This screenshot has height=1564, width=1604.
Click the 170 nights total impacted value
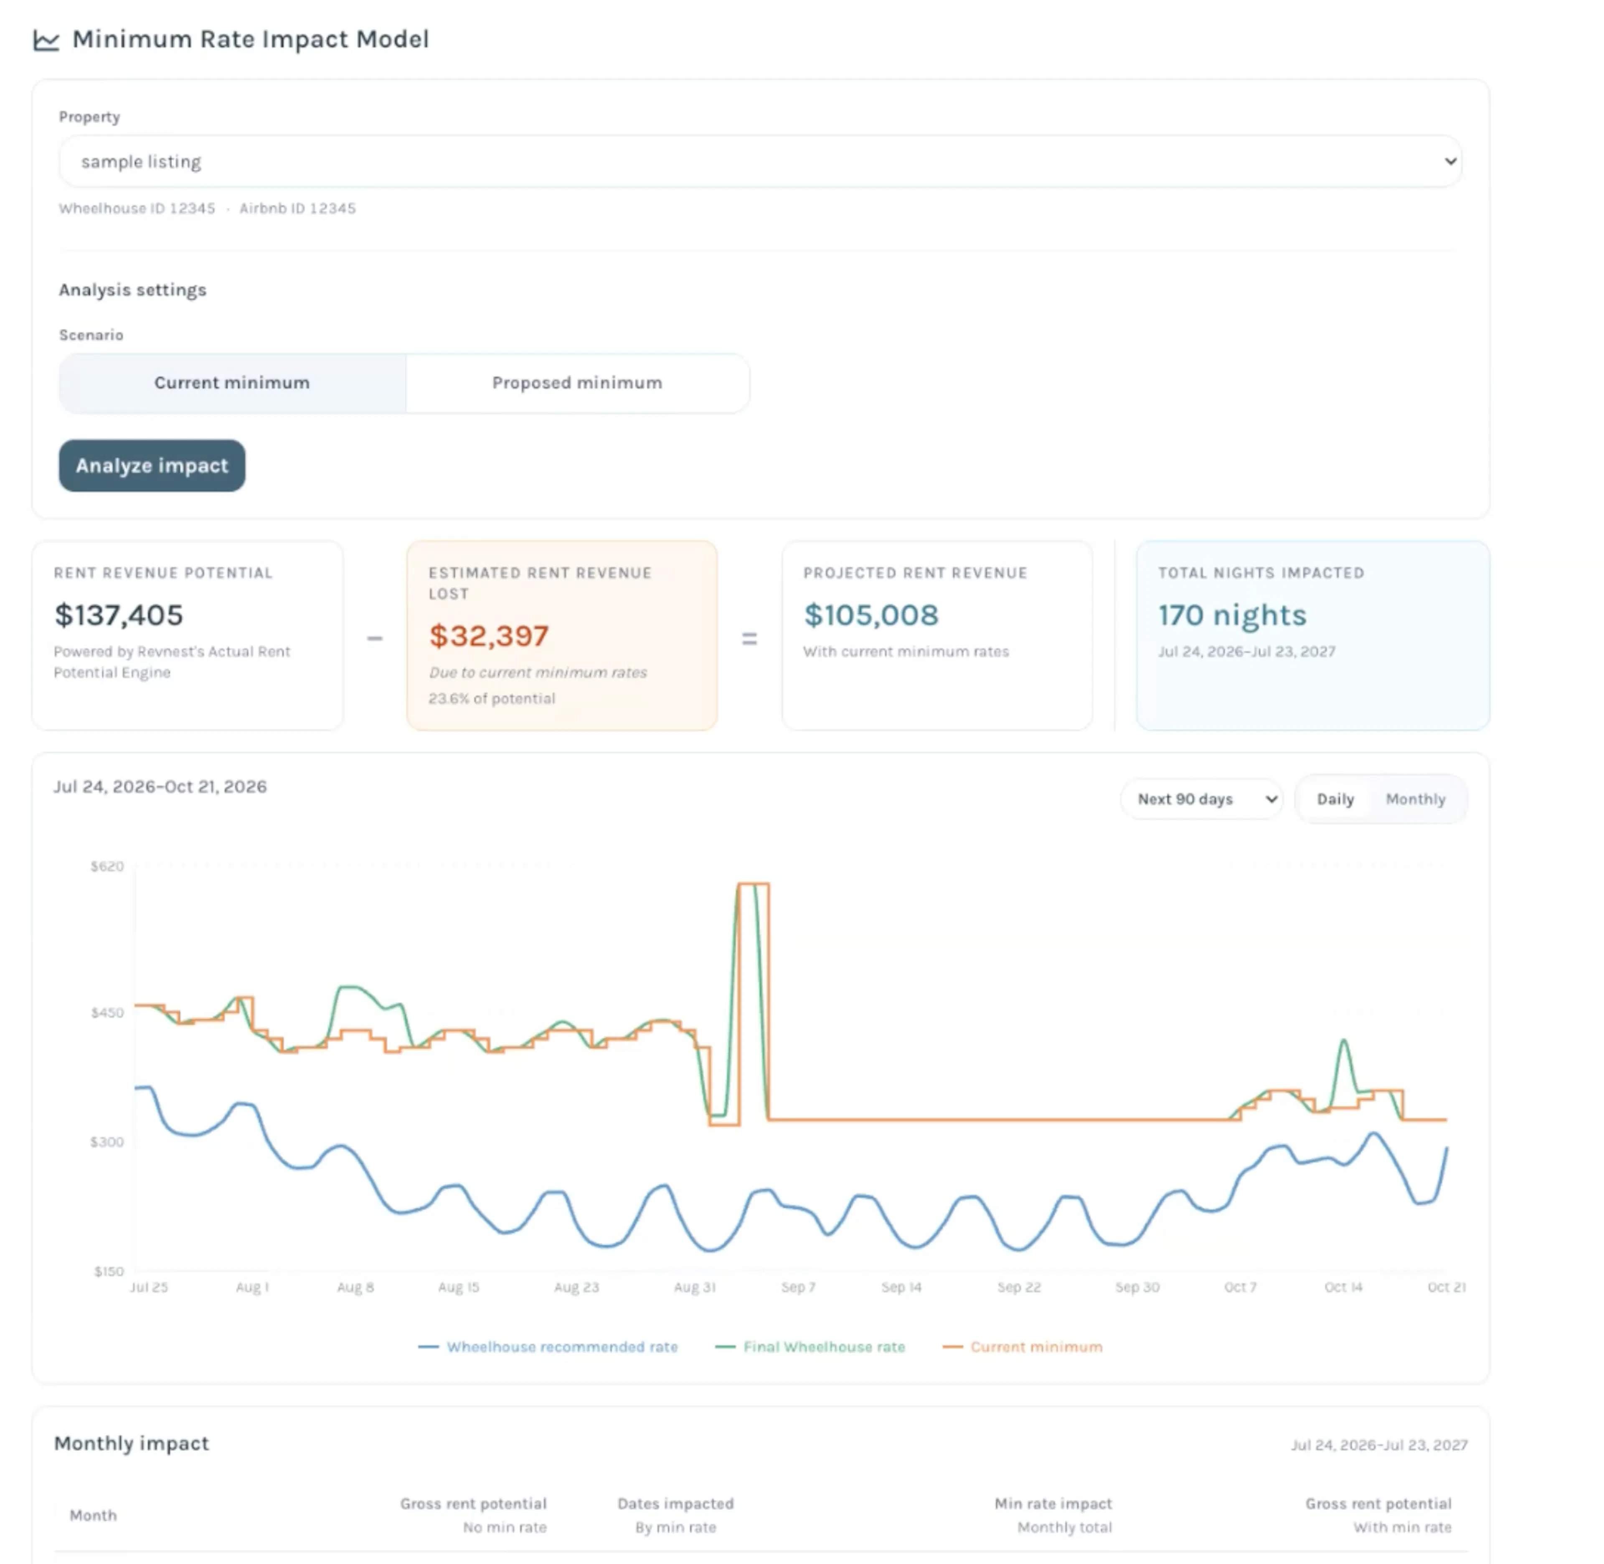click(x=1232, y=615)
